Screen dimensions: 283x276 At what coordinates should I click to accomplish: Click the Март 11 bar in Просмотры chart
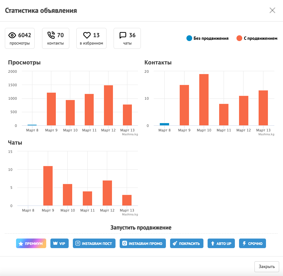(89, 110)
